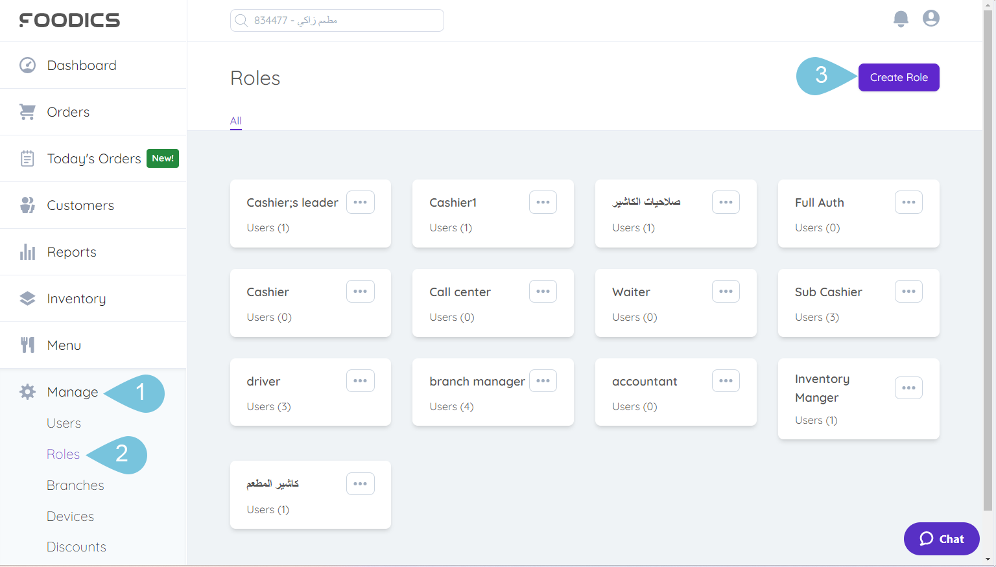Open the Dashboard using its speedometer icon
Screen dimensions: 996x567
click(27, 65)
